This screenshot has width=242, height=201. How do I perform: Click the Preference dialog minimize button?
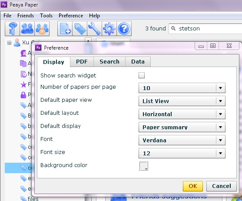coord(201,46)
